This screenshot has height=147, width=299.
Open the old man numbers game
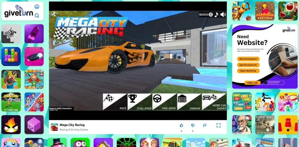click(x=242, y=125)
